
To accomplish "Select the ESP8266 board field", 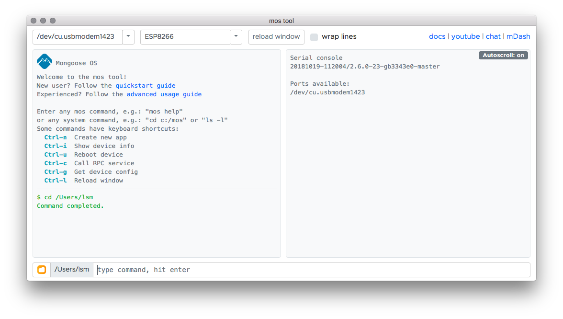I will [185, 36].
